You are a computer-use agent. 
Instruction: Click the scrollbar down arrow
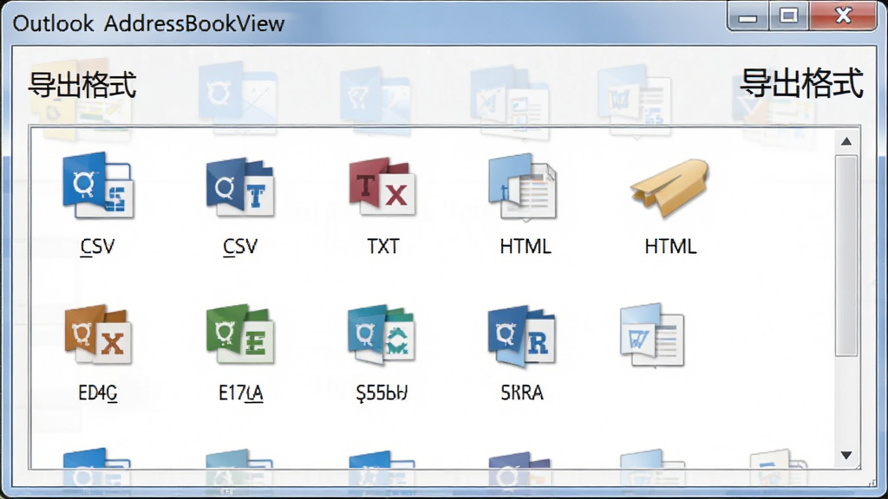(846, 455)
